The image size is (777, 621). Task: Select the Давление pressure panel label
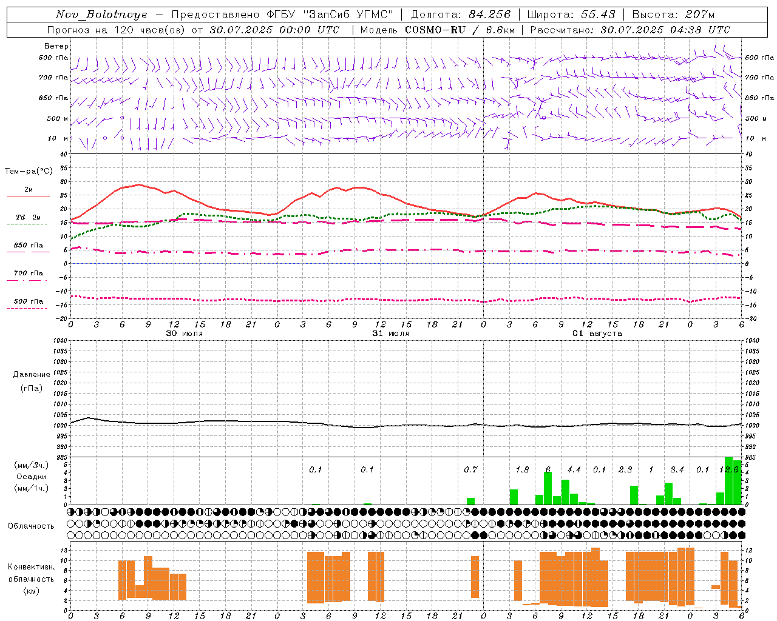tap(32, 375)
